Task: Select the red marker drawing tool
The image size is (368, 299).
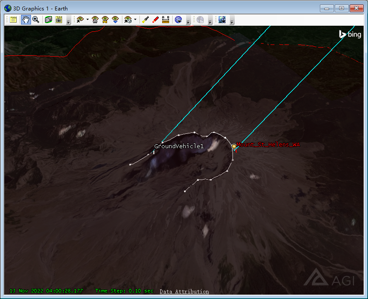Action: (155, 20)
